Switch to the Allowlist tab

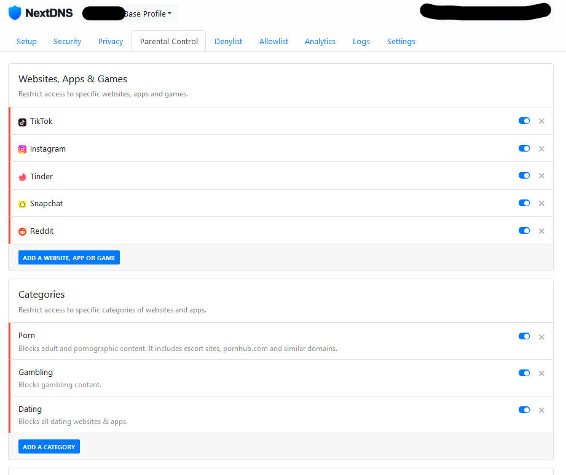[x=273, y=42]
